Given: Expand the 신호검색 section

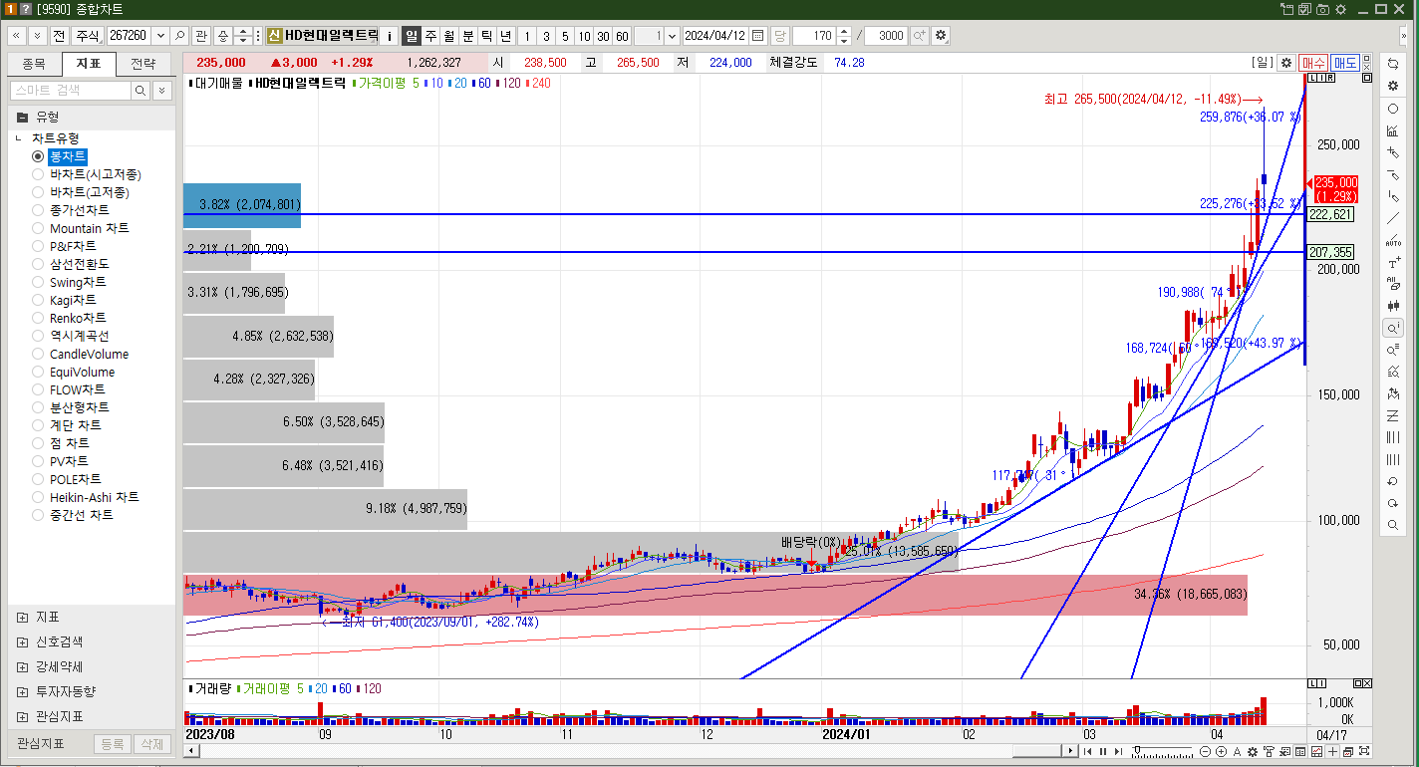Looking at the screenshot, I should pyautogui.click(x=22, y=642).
